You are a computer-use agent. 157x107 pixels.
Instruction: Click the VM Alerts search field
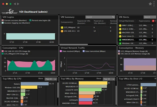click(x=150, y=17)
